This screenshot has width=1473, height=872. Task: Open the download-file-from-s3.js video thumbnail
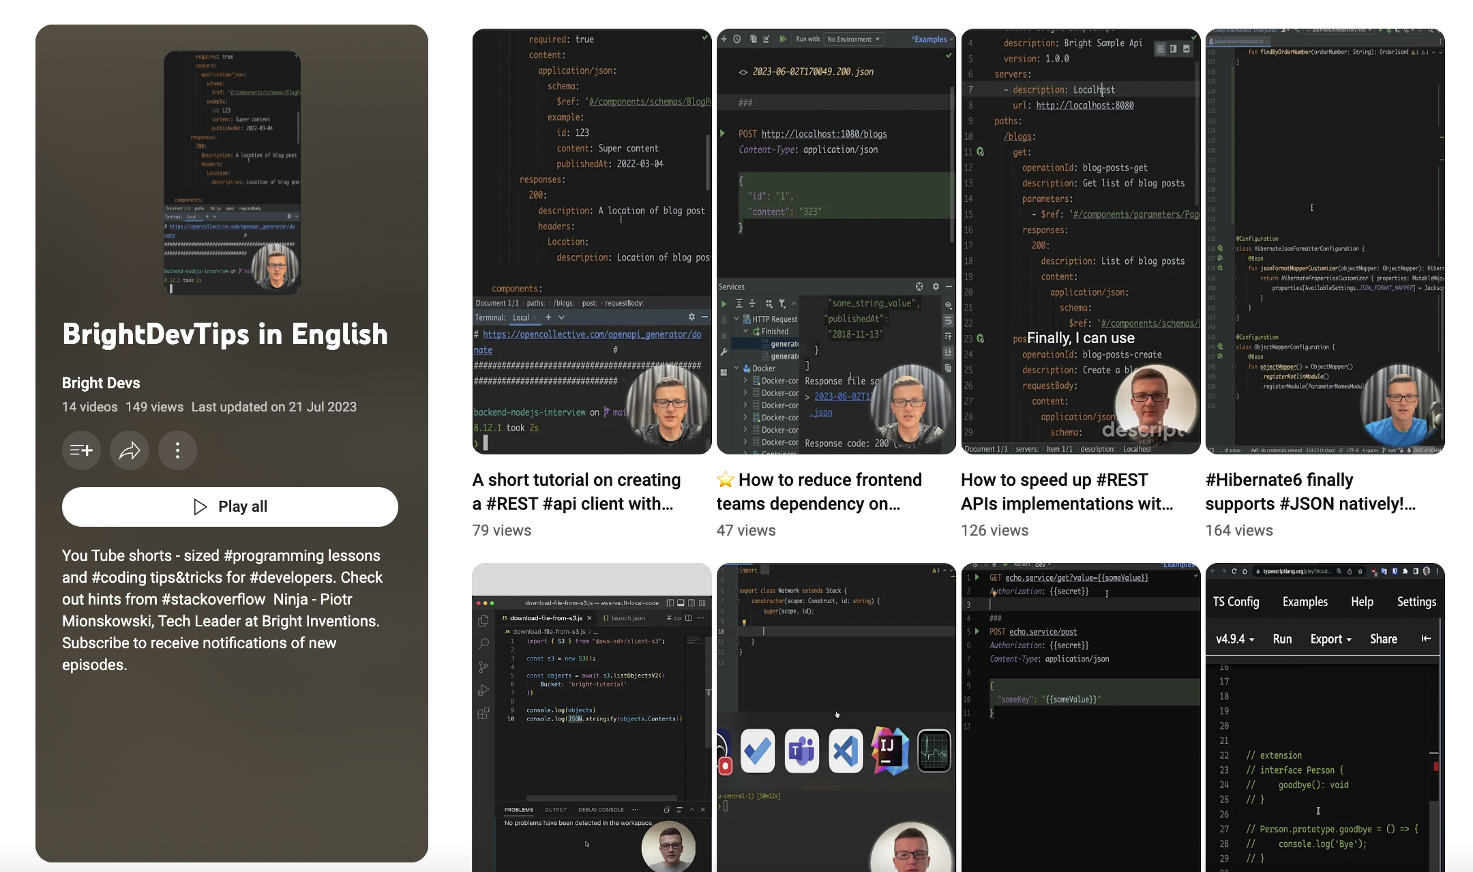(x=592, y=717)
